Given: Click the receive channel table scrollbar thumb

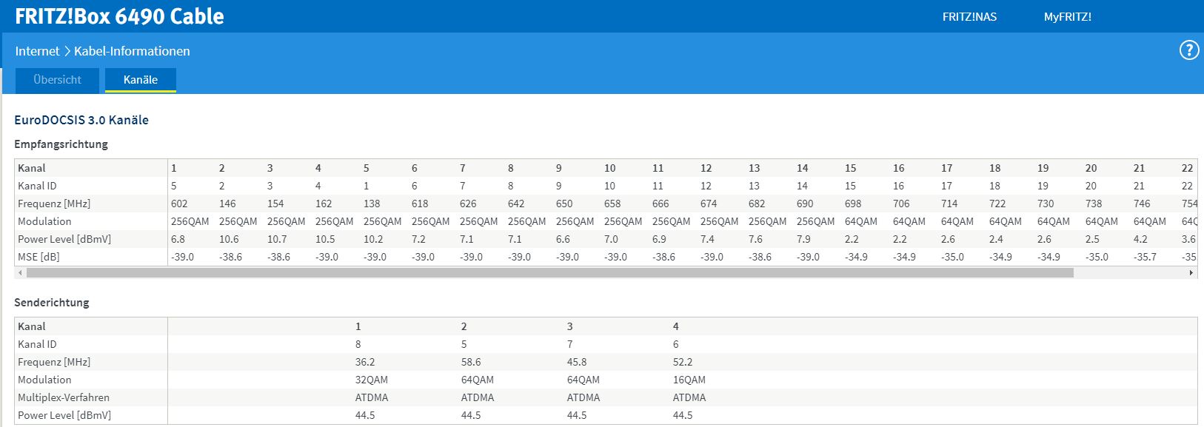Looking at the screenshot, I should 549,273.
